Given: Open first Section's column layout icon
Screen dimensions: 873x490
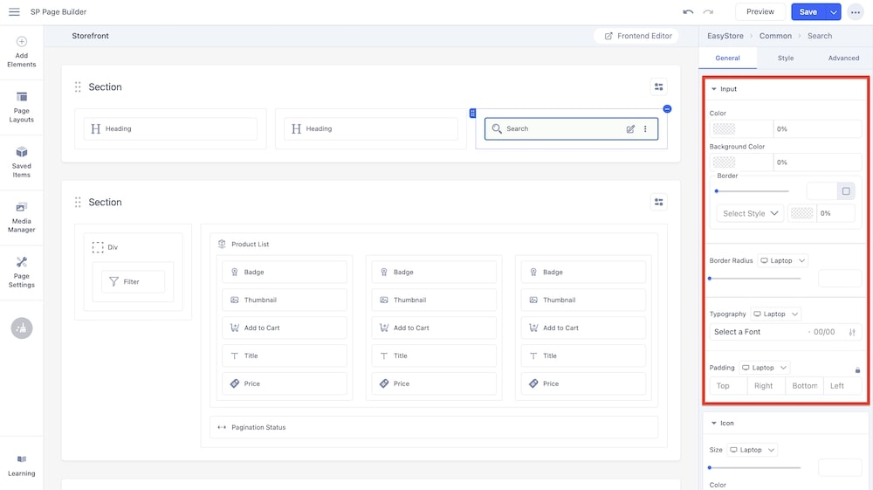Looking at the screenshot, I should click(x=659, y=86).
